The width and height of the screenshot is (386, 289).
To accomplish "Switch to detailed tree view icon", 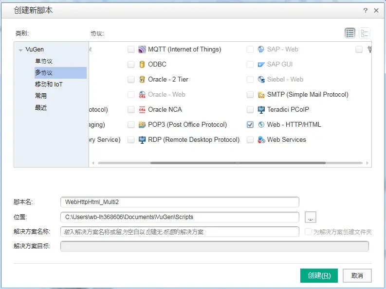I will [365, 33].
